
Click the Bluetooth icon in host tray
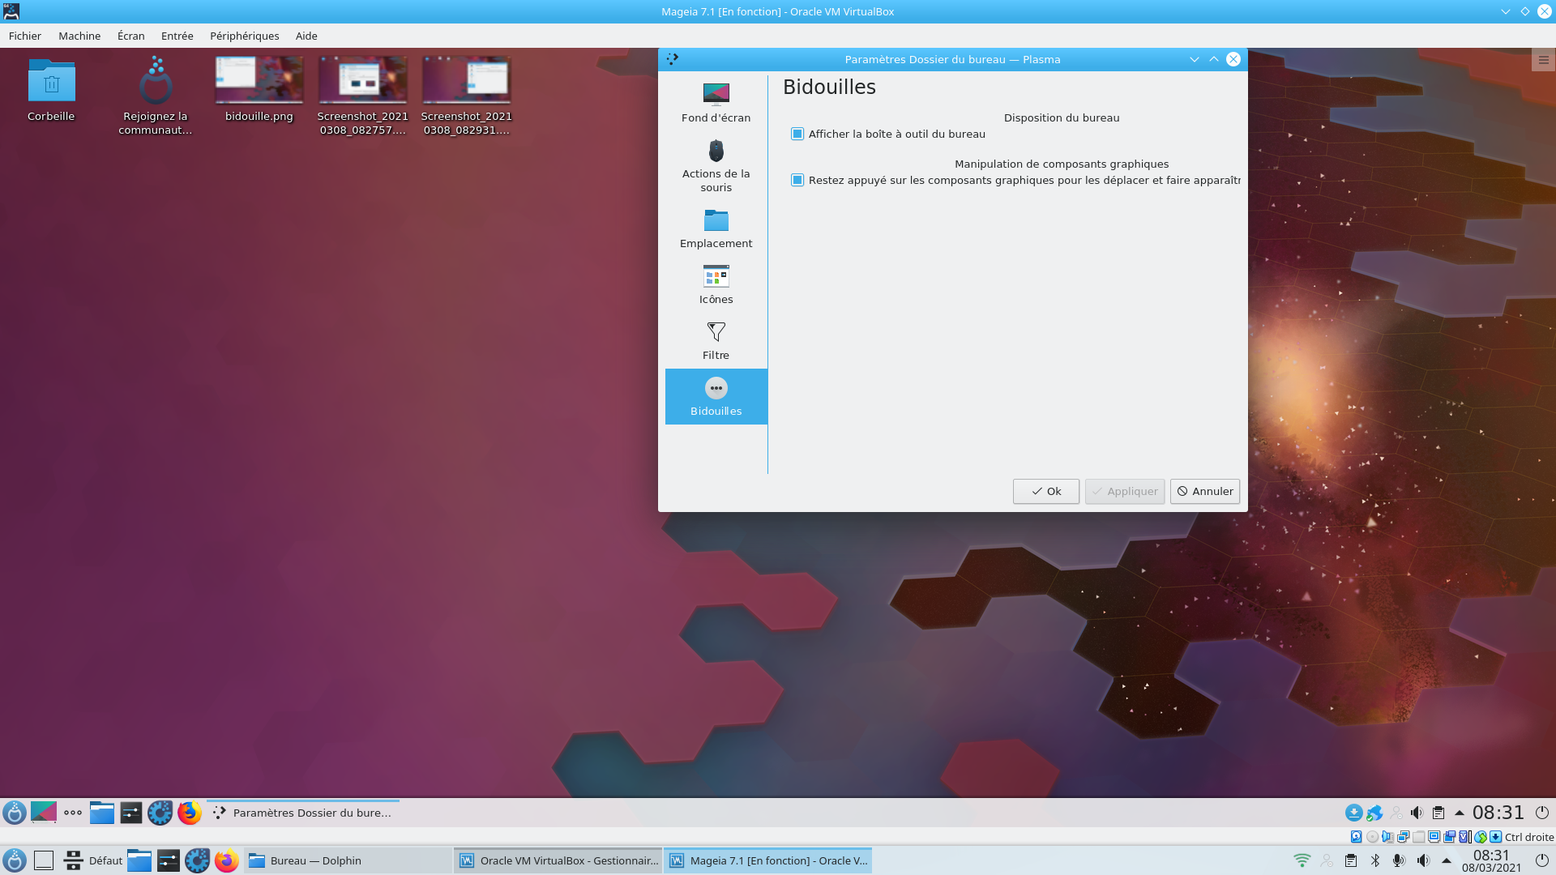[1375, 860]
